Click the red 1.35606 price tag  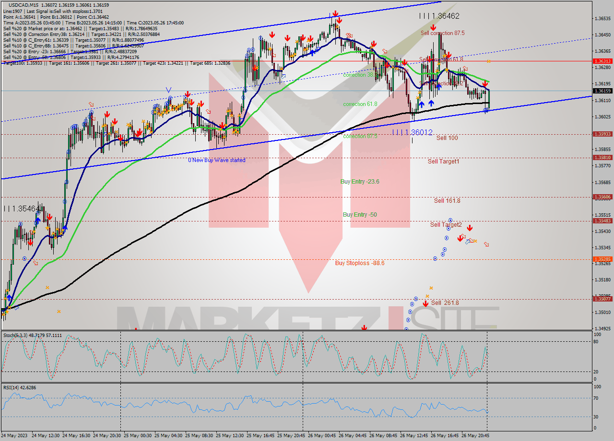pos(602,197)
